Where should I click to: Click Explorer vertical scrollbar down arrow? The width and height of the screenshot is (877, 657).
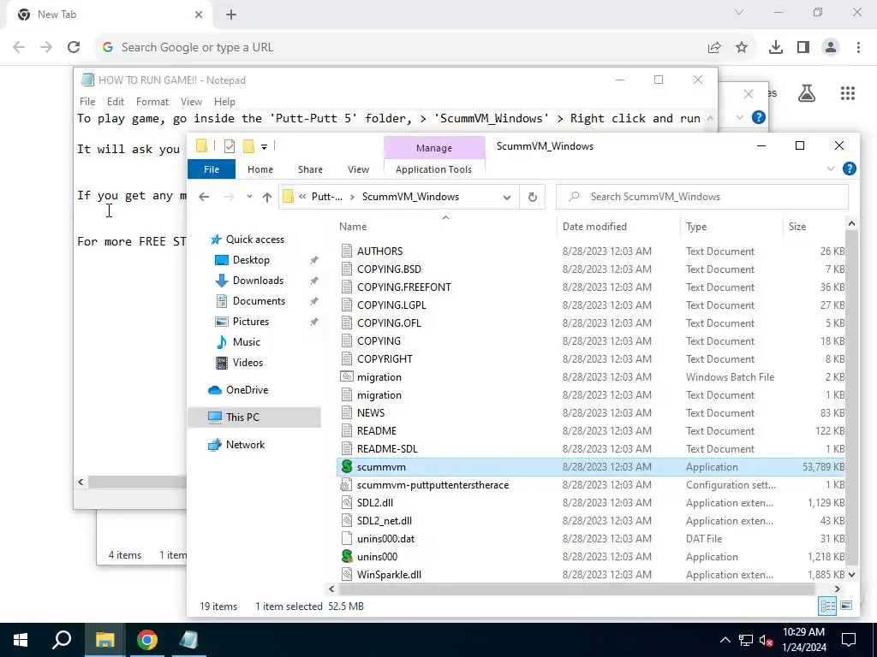coord(851,574)
